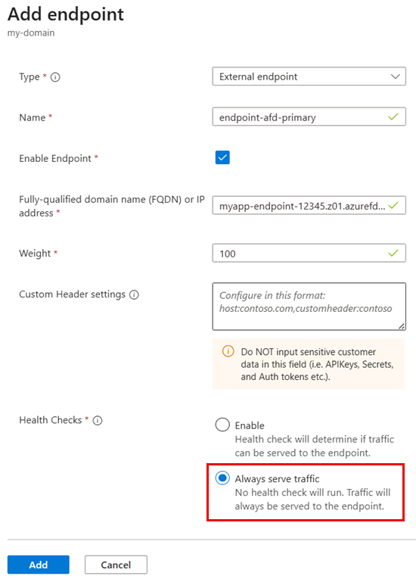Select the Enable health check radio
Viewport: 416px width, 582px height.
click(222, 425)
